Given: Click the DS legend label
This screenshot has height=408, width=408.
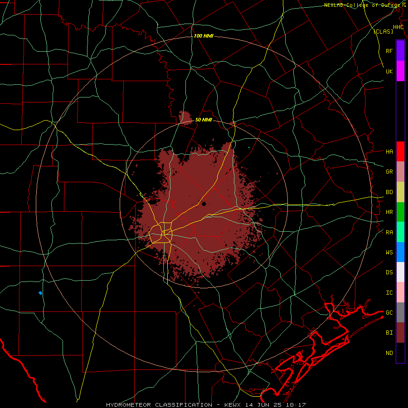Looking at the screenshot, I should [x=389, y=272].
